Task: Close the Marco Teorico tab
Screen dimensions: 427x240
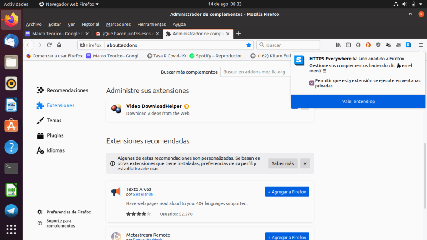Action: pos(87,34)
